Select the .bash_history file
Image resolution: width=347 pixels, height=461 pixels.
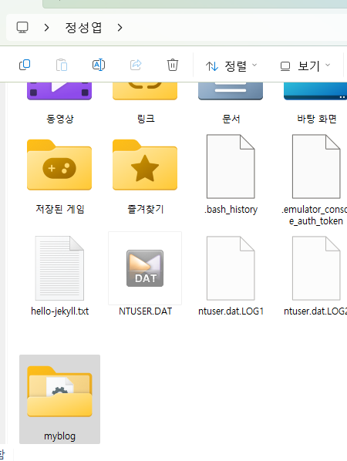(x=231, y=175)
